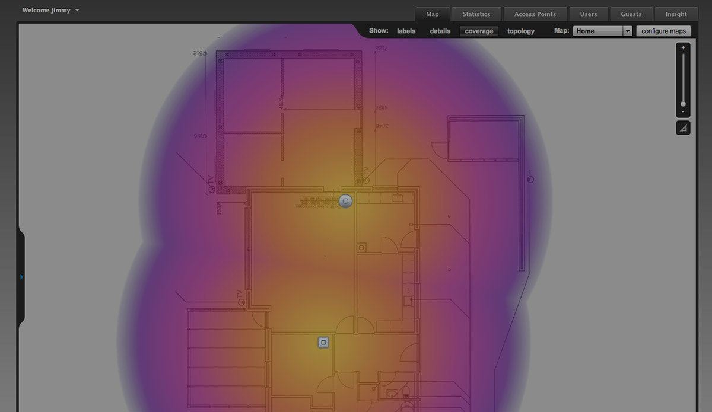712x412 pixels.
Task: Zoom in with the plus icon
Action: tap(683, 47)
